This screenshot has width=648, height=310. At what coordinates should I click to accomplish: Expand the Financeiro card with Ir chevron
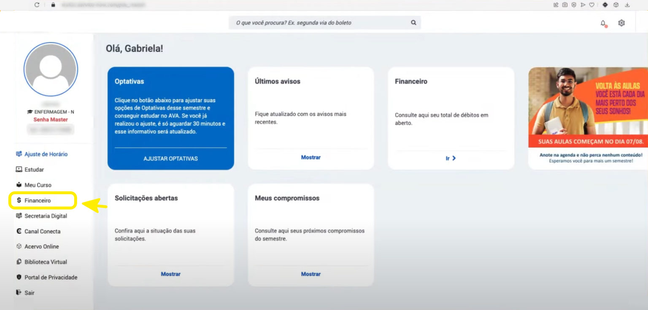[450, 158]
